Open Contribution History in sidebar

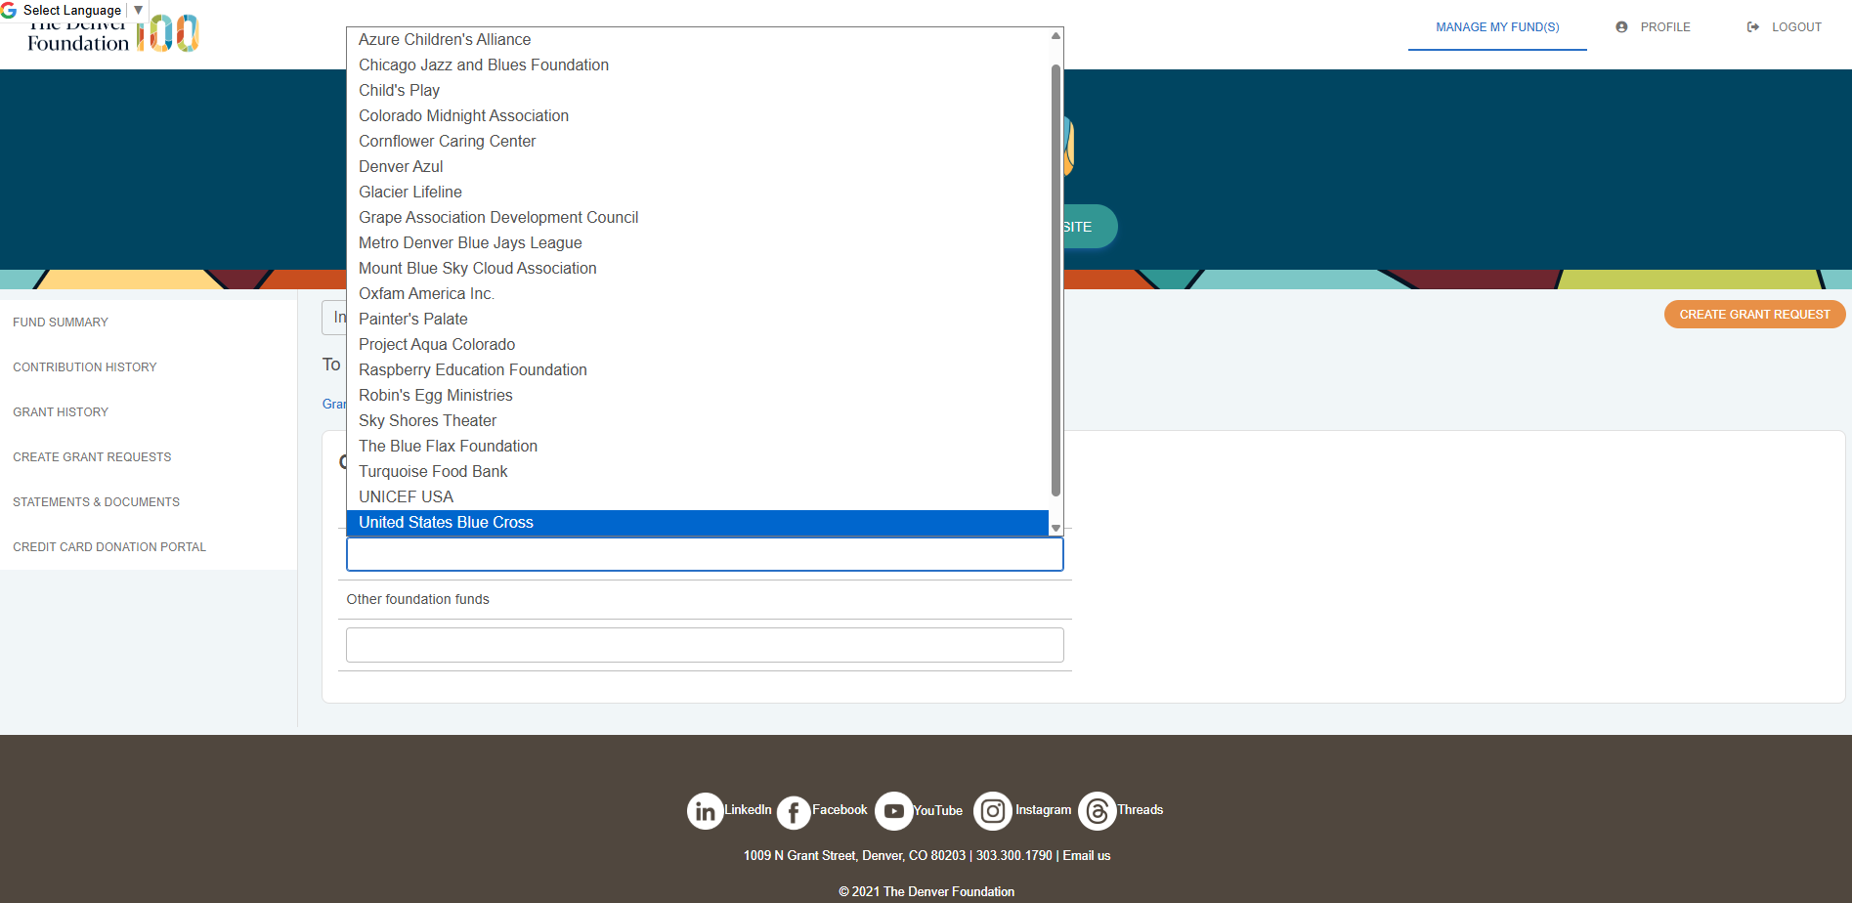(x=85, y=367)
